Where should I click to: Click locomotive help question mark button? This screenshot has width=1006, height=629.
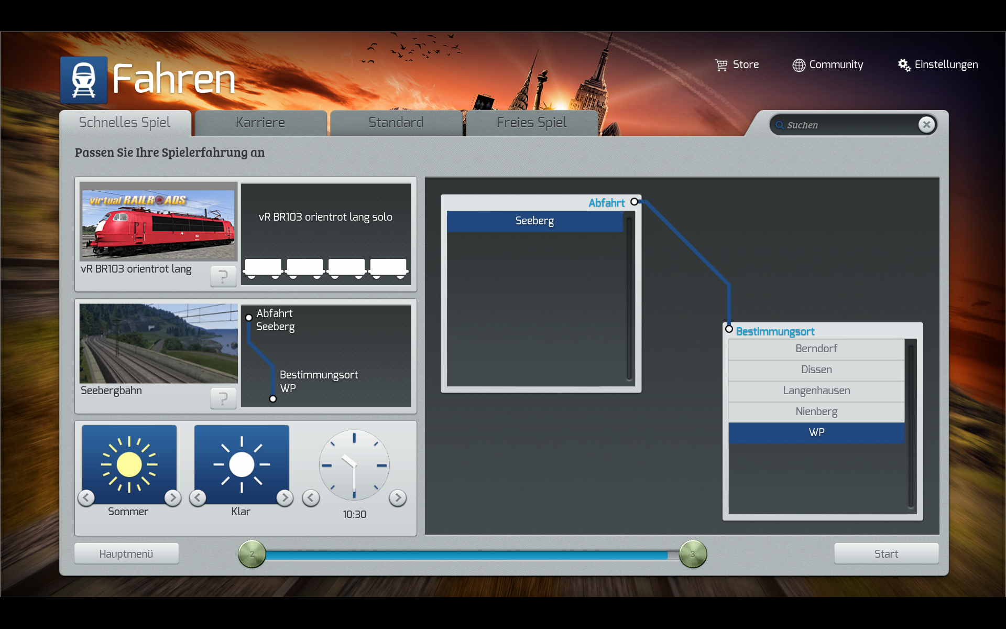tap(223, 276)
